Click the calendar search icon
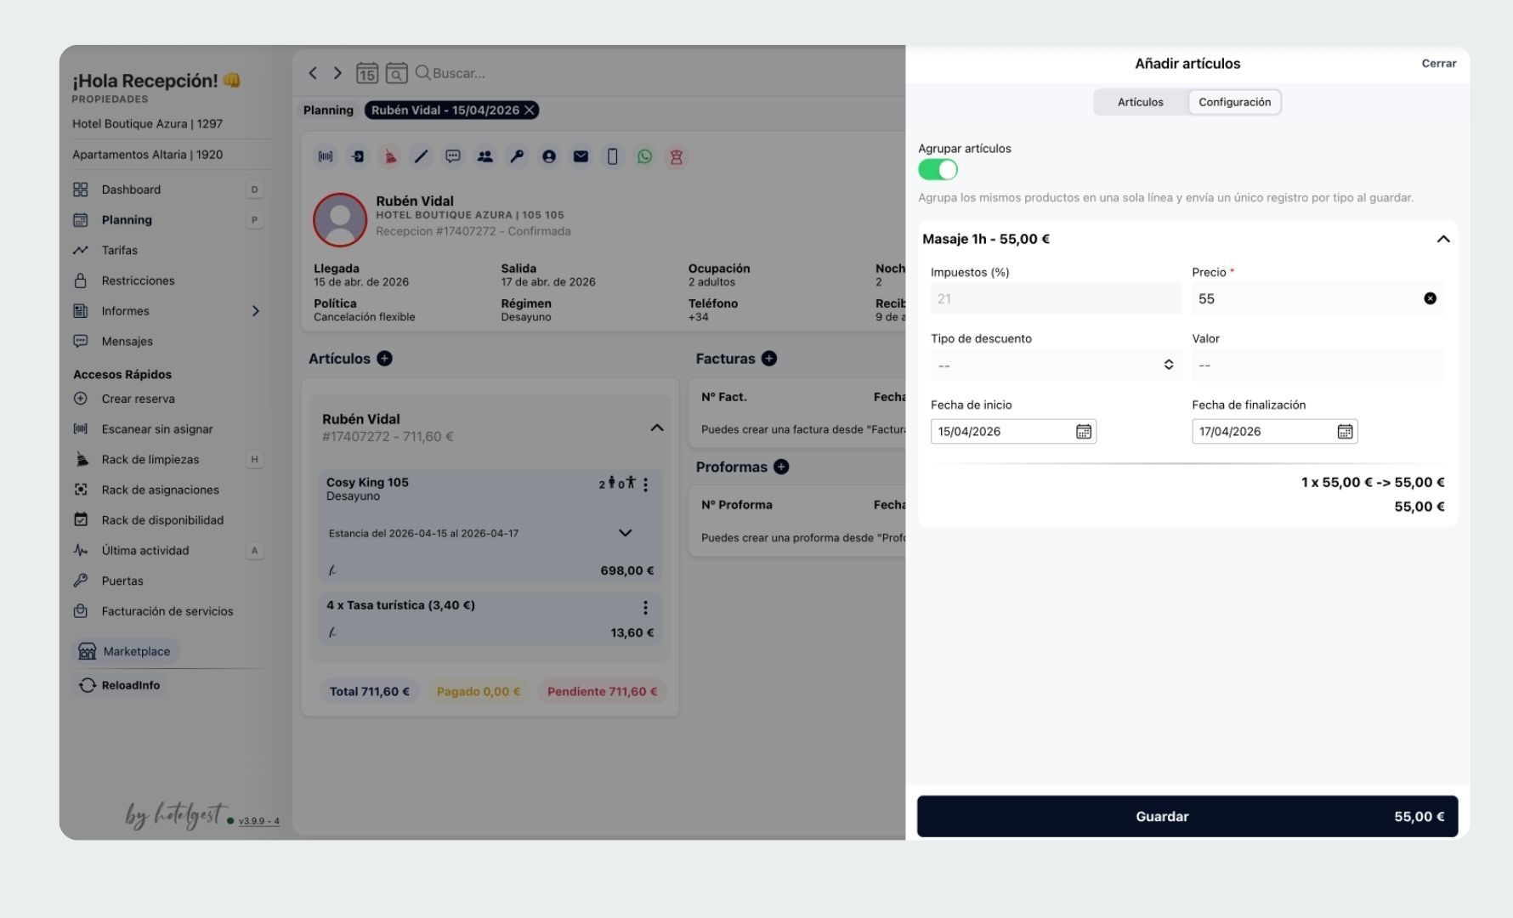This screenshot has width=1513, height=918. (396, 73)
